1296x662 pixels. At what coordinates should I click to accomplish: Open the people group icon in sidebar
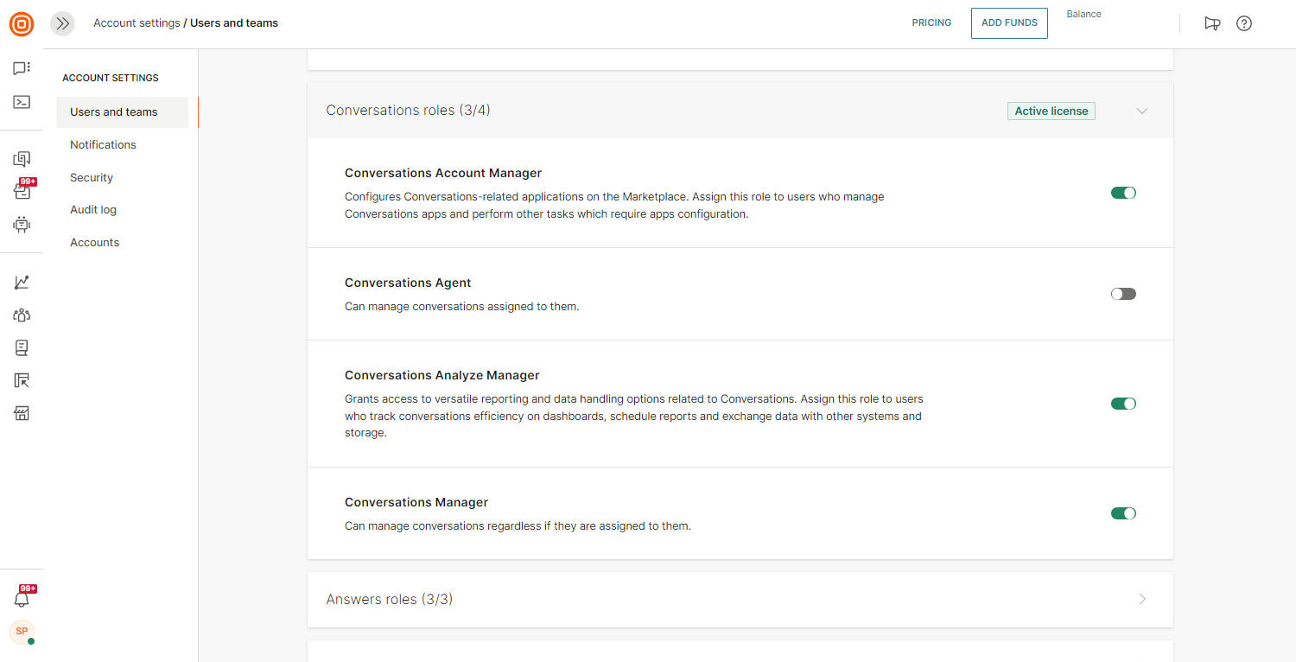[x=22, y=315]
